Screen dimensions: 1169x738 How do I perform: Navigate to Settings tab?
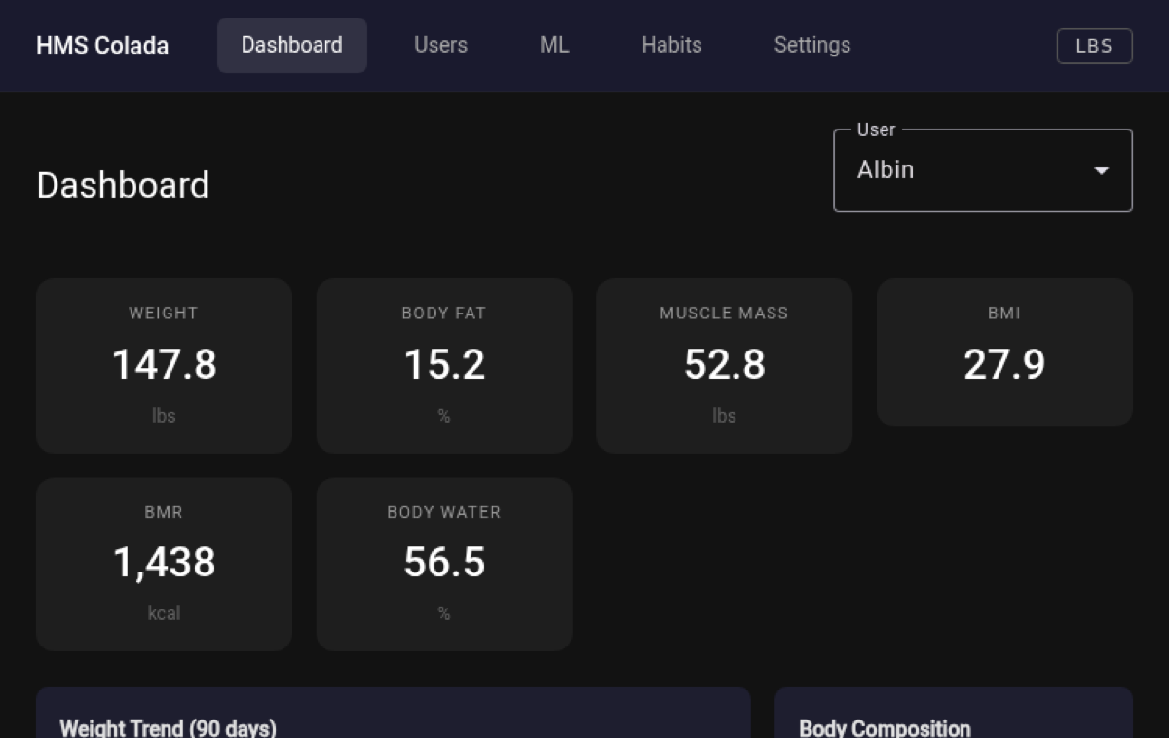tap(812, 46)
